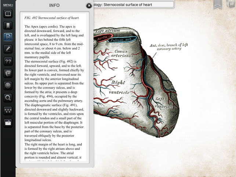This screenshot has width=236, height=177.
Task: Click the globe web icon in sidebar
Action: [8, 85]
